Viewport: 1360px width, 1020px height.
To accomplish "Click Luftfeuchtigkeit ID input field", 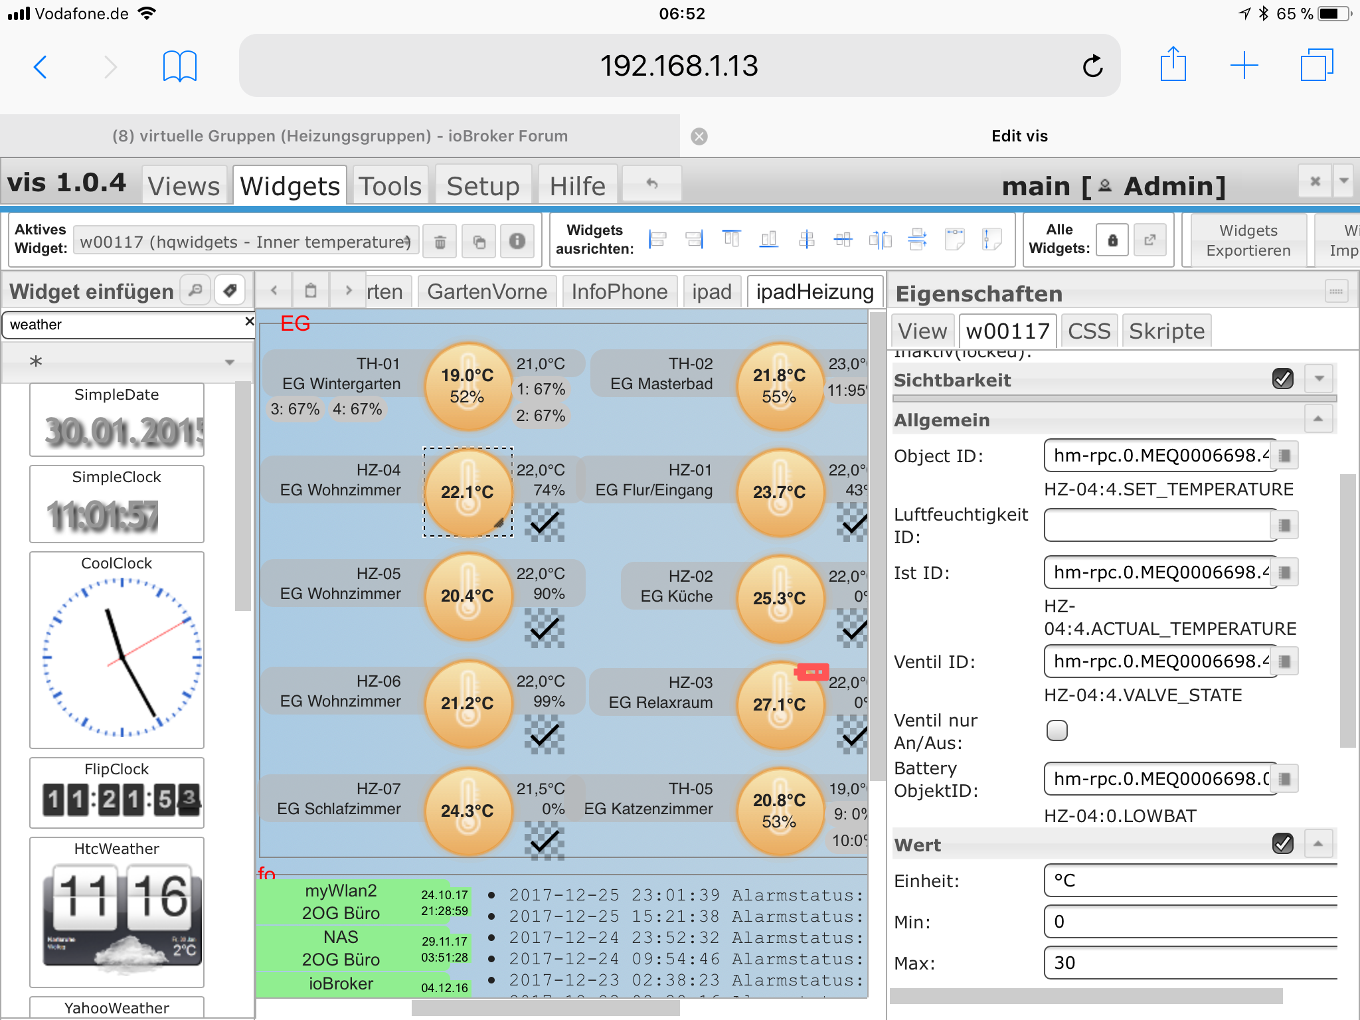I will pyautogui.click(x=1159, y=525).
